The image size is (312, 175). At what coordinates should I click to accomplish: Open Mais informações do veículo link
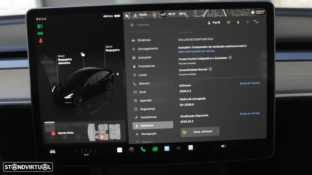pyautogui.click(x=196, y=51)
